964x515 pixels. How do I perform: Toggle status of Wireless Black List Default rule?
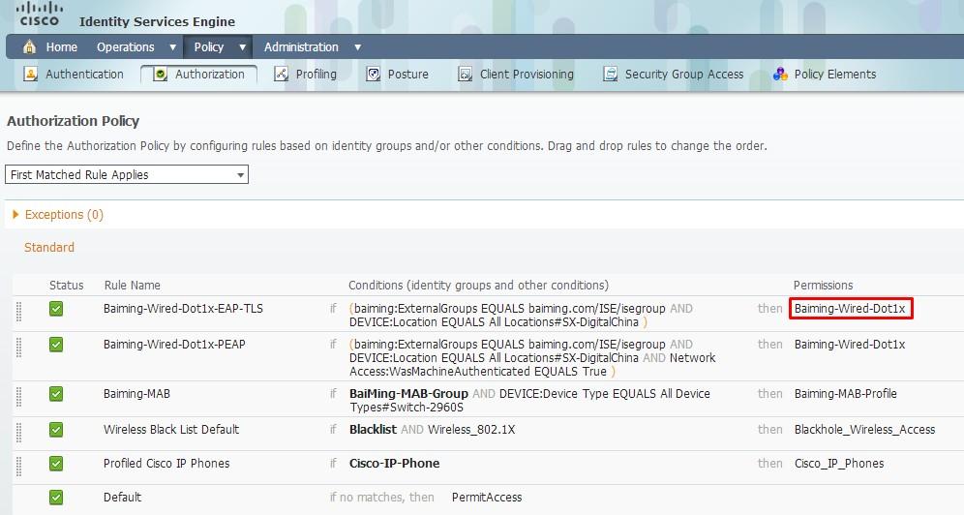[x=56, y=430]
